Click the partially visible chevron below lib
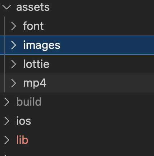Image resolution: width=154 pixels, height=156 pixels. tap(6, 155)
